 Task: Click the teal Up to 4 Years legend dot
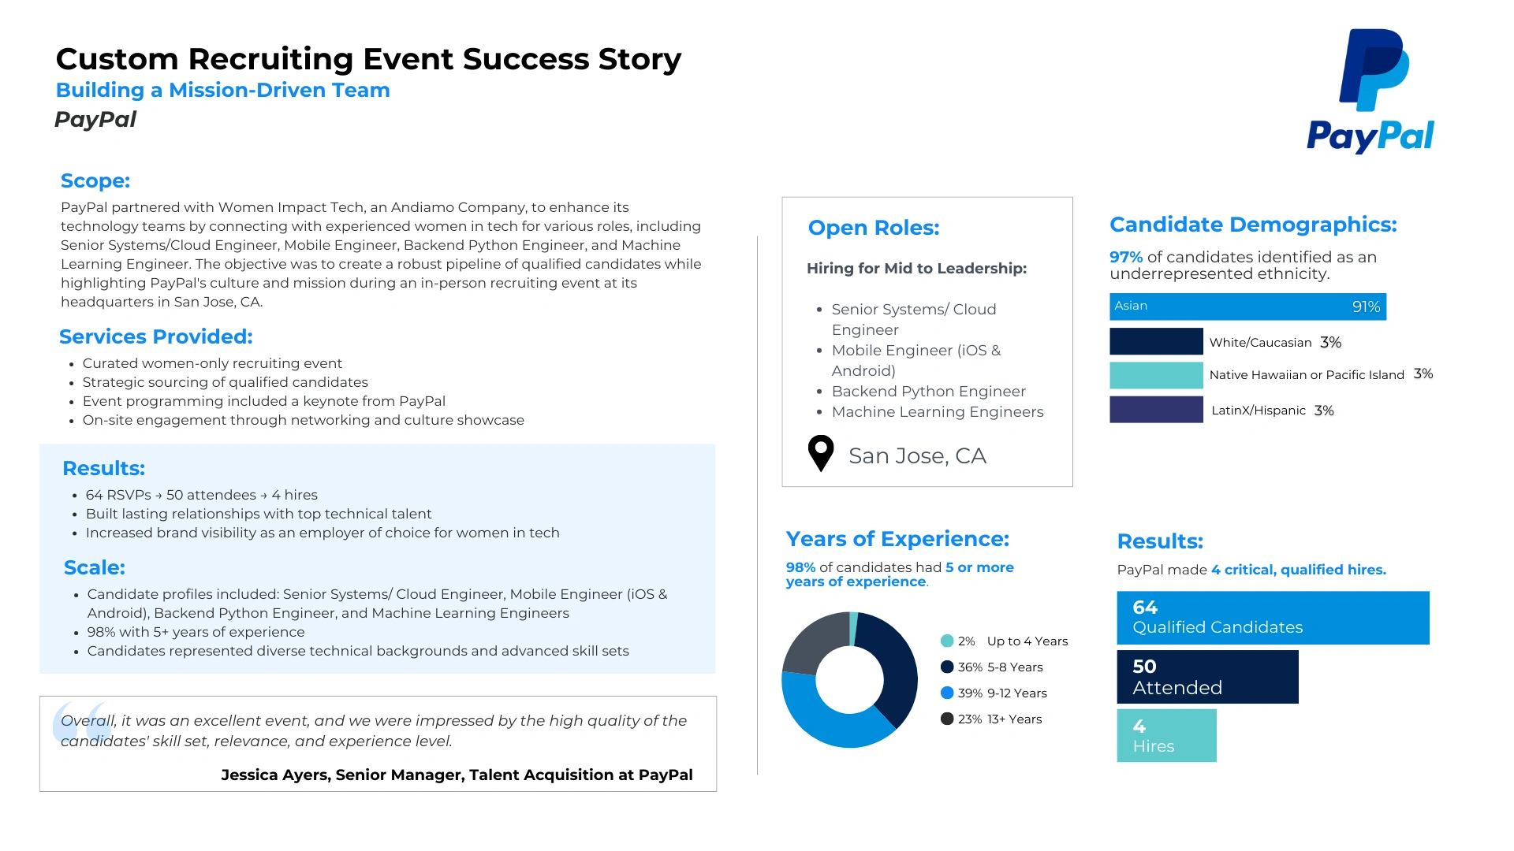[x=947, y=641]
